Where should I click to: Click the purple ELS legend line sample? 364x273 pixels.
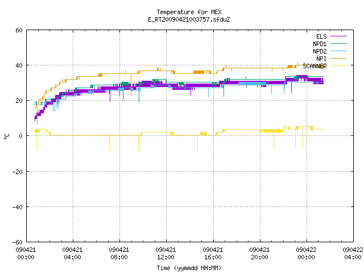pos(338,36)
